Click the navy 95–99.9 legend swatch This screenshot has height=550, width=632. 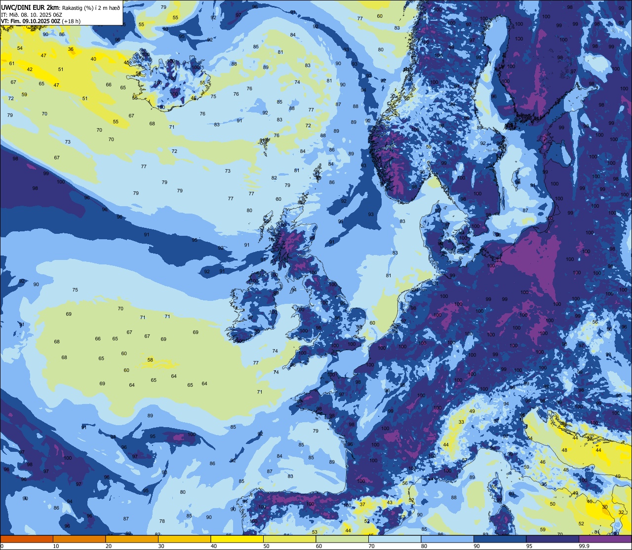click(x=553, y=539)
